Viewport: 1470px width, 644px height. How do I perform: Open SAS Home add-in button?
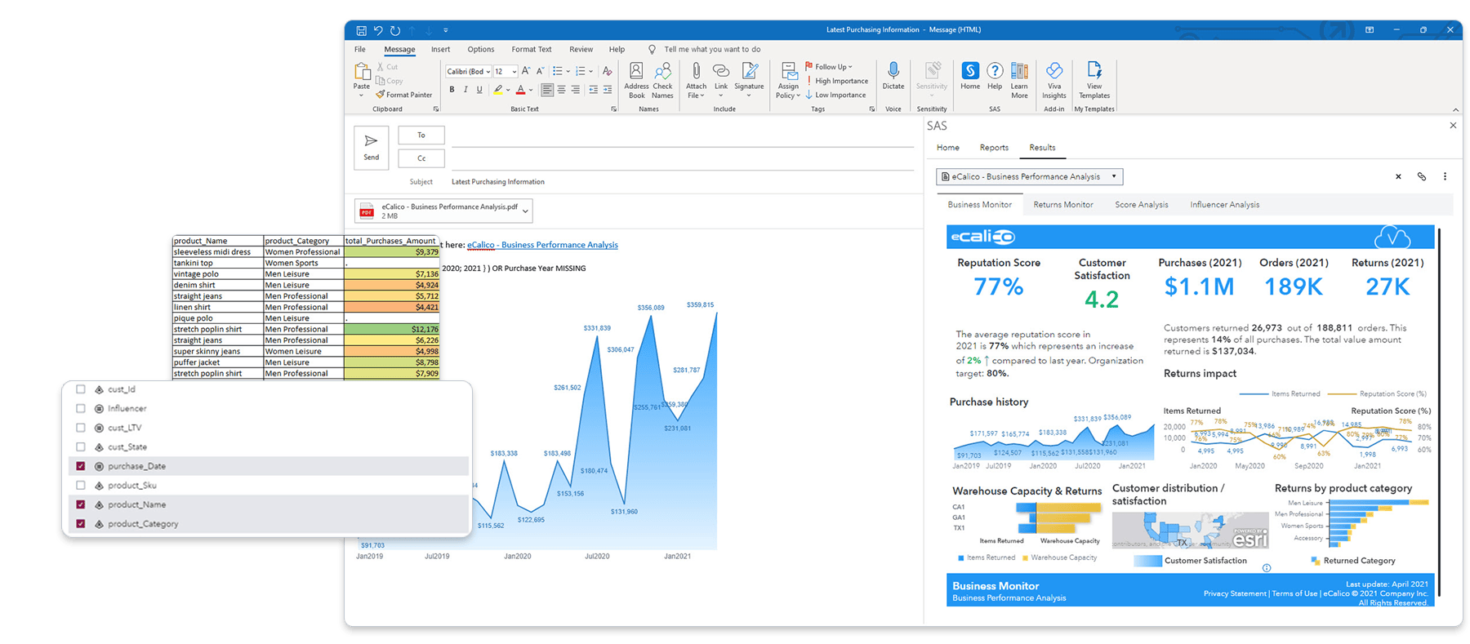click(970, 76)
